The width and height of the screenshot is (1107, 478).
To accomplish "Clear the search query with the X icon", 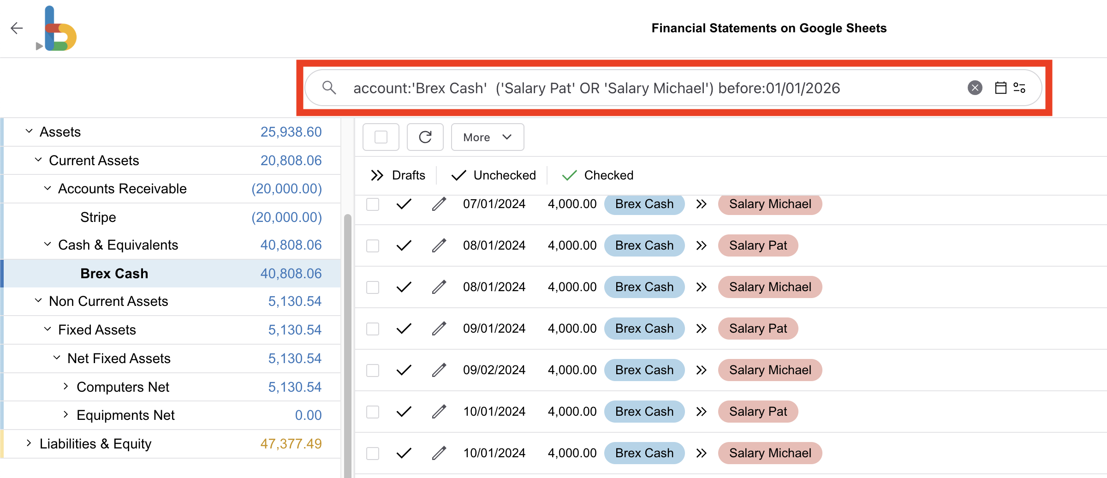I will [x=974, y=87].
